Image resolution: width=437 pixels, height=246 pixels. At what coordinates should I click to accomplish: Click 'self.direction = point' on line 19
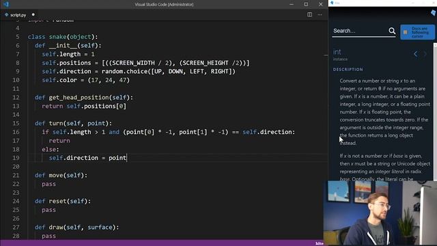87,158
